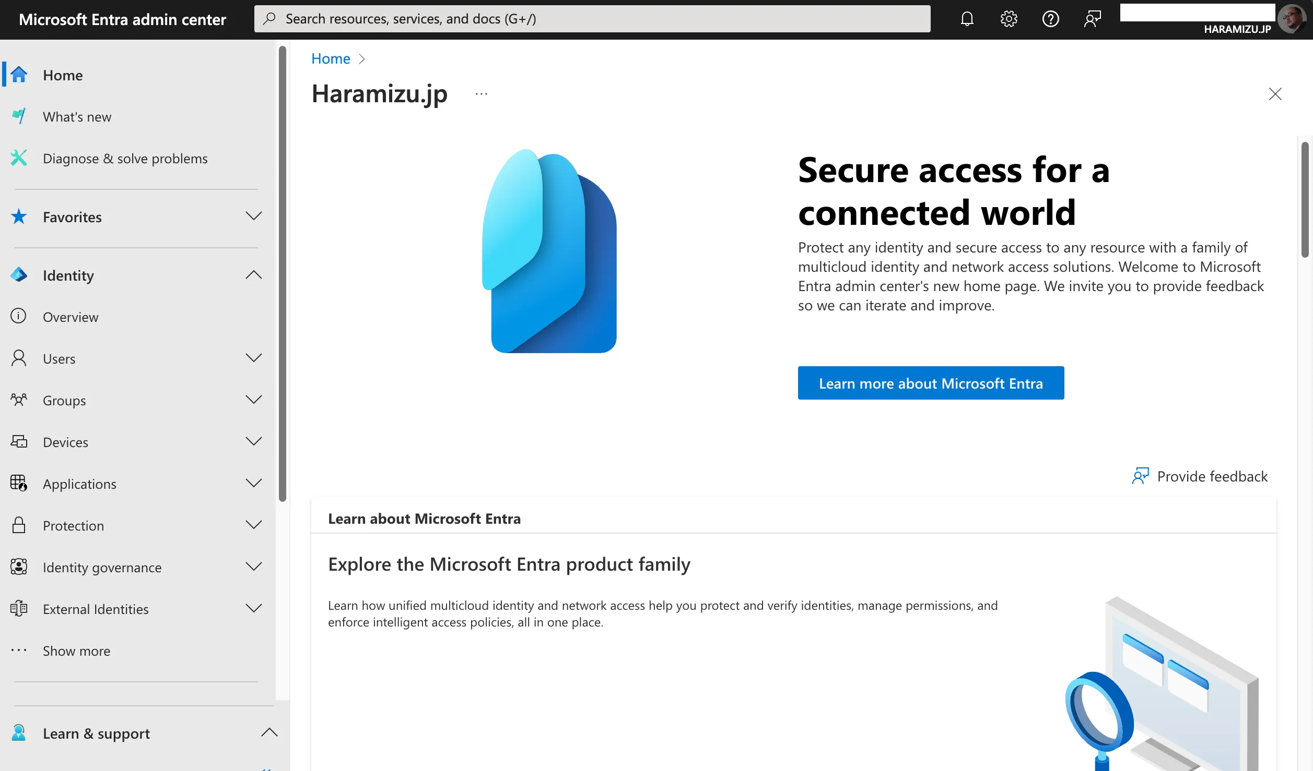
Task: Expand the Users chevron
Action: click(254, 358)
